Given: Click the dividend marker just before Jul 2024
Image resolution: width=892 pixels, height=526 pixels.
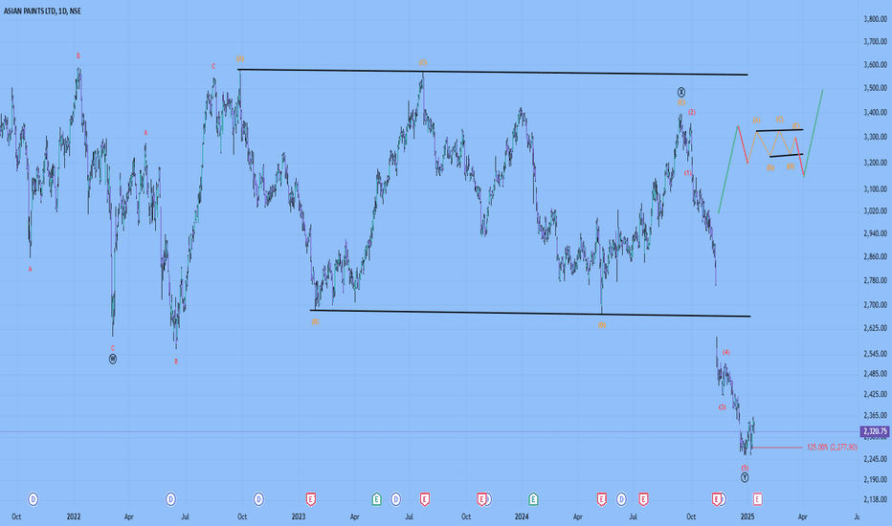Looking at the screenshot, I should click(x=621, y=499).
